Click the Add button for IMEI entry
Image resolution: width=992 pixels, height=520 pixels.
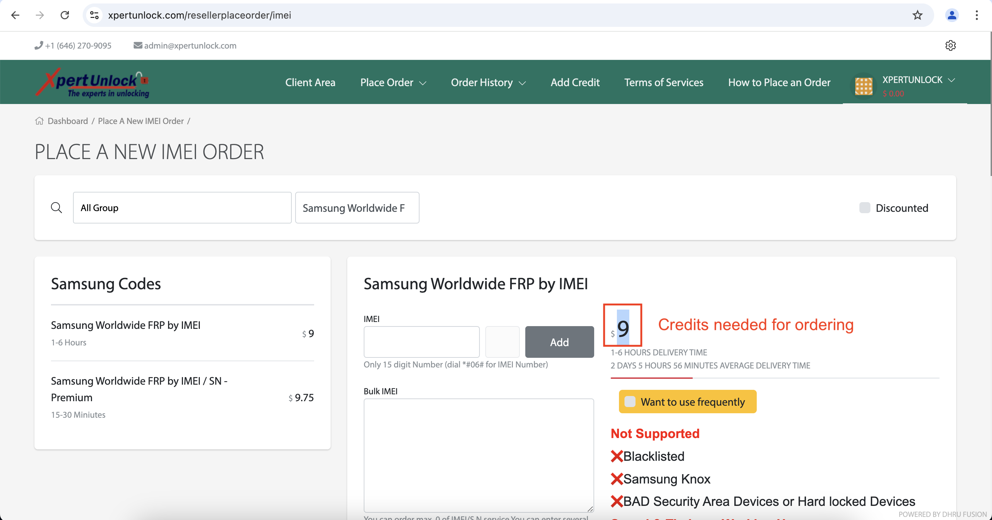coord(559,342)
